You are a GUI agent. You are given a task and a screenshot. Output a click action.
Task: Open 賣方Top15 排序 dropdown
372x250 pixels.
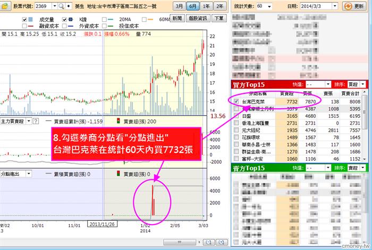click(363, 168)
